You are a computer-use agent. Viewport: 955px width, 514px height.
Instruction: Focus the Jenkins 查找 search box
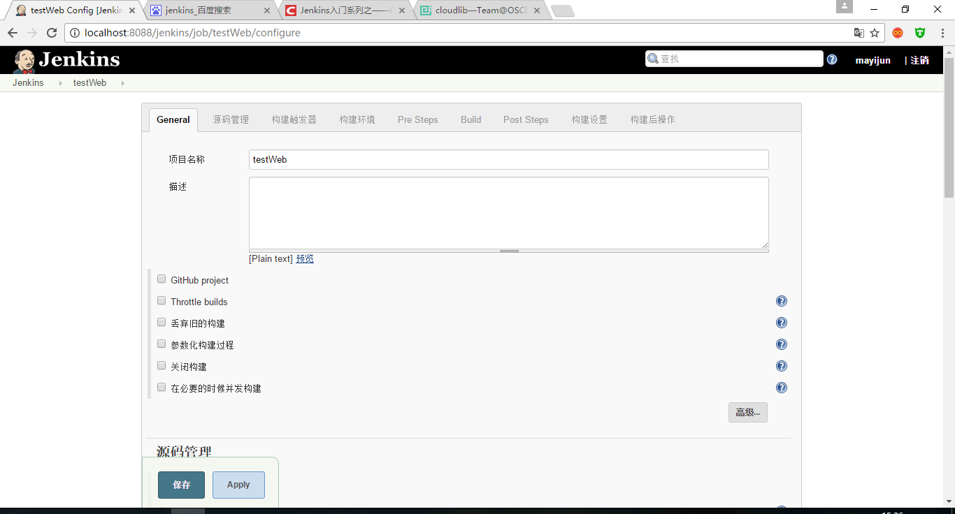tap(734, 59)
